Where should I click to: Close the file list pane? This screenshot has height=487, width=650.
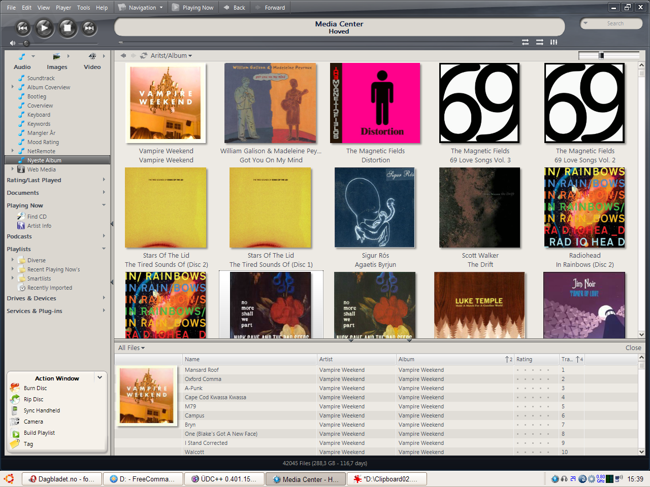(633, 348)
